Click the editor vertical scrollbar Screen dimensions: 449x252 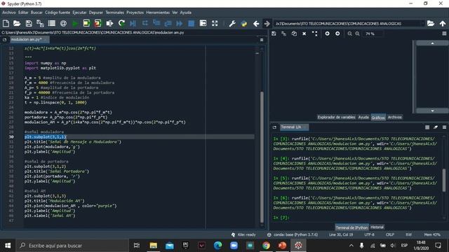click(262, 157)
